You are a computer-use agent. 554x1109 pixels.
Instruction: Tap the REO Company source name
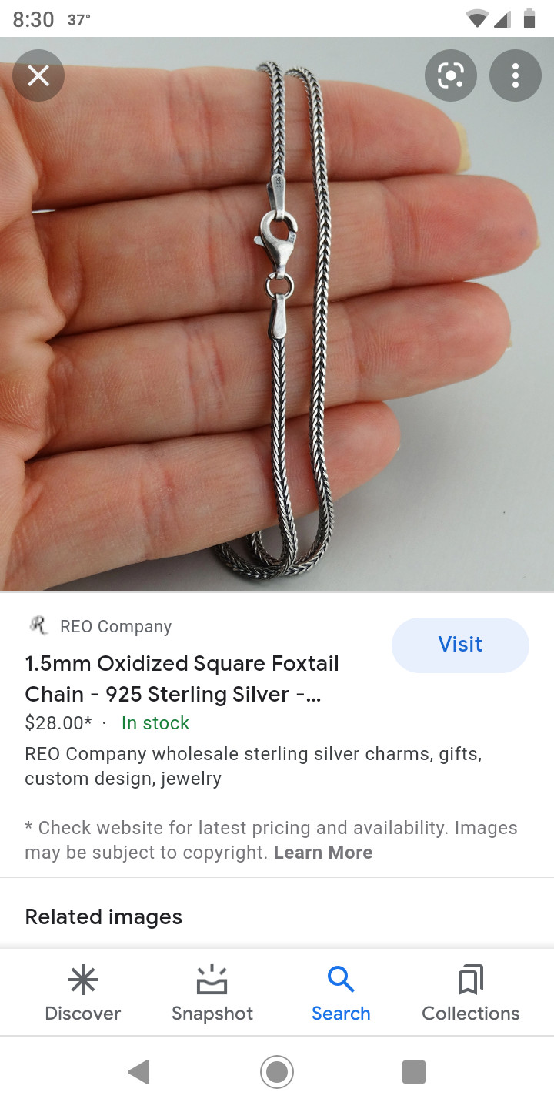pyautogui.click(x=116, y=626)
